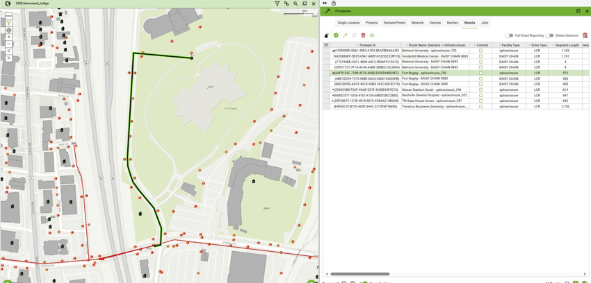This screenshot has height=283, width=591.
Task: Toggle Full Detail Reporting switch
Action: [509, 35]
